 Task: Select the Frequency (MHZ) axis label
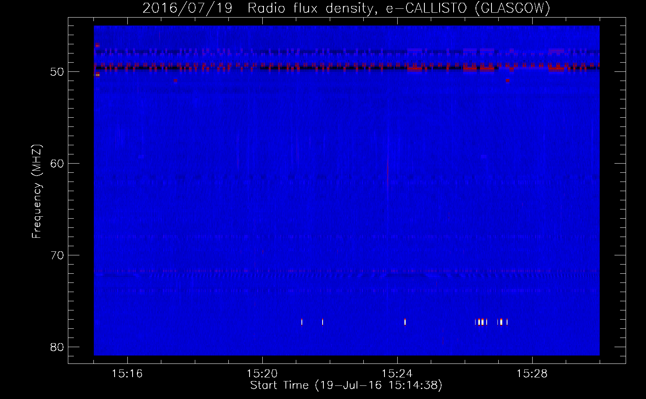(x=37, y=192)
